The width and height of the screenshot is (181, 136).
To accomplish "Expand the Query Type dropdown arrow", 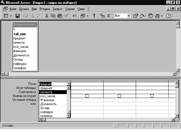I will click(x=87, y=16).
